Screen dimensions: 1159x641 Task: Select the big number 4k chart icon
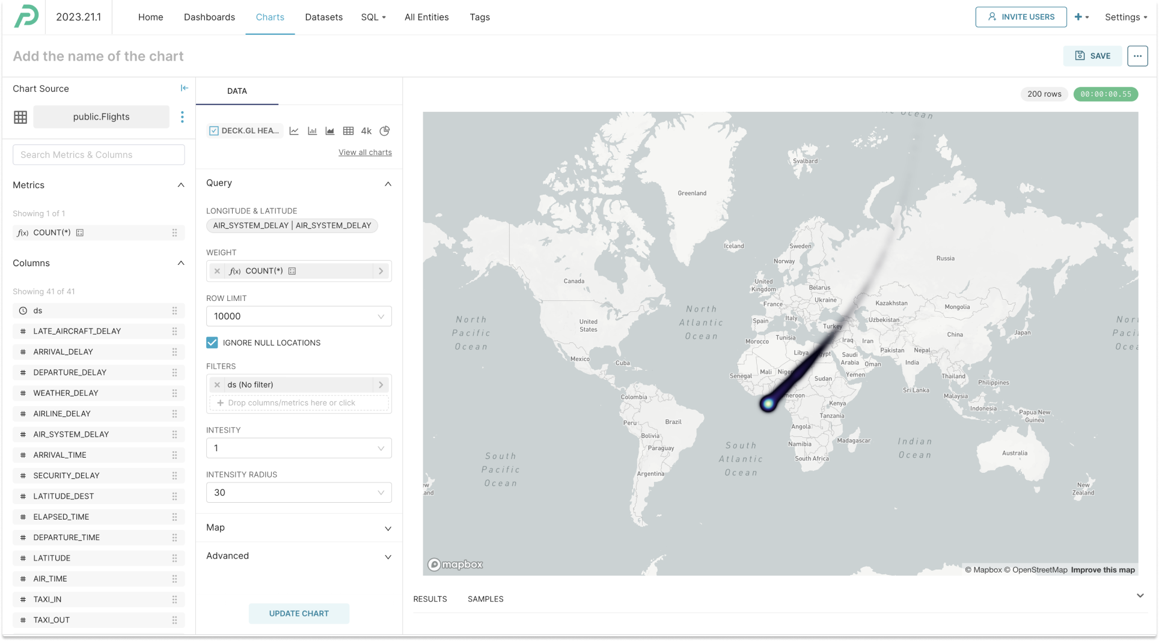click(x=366, y=131)
